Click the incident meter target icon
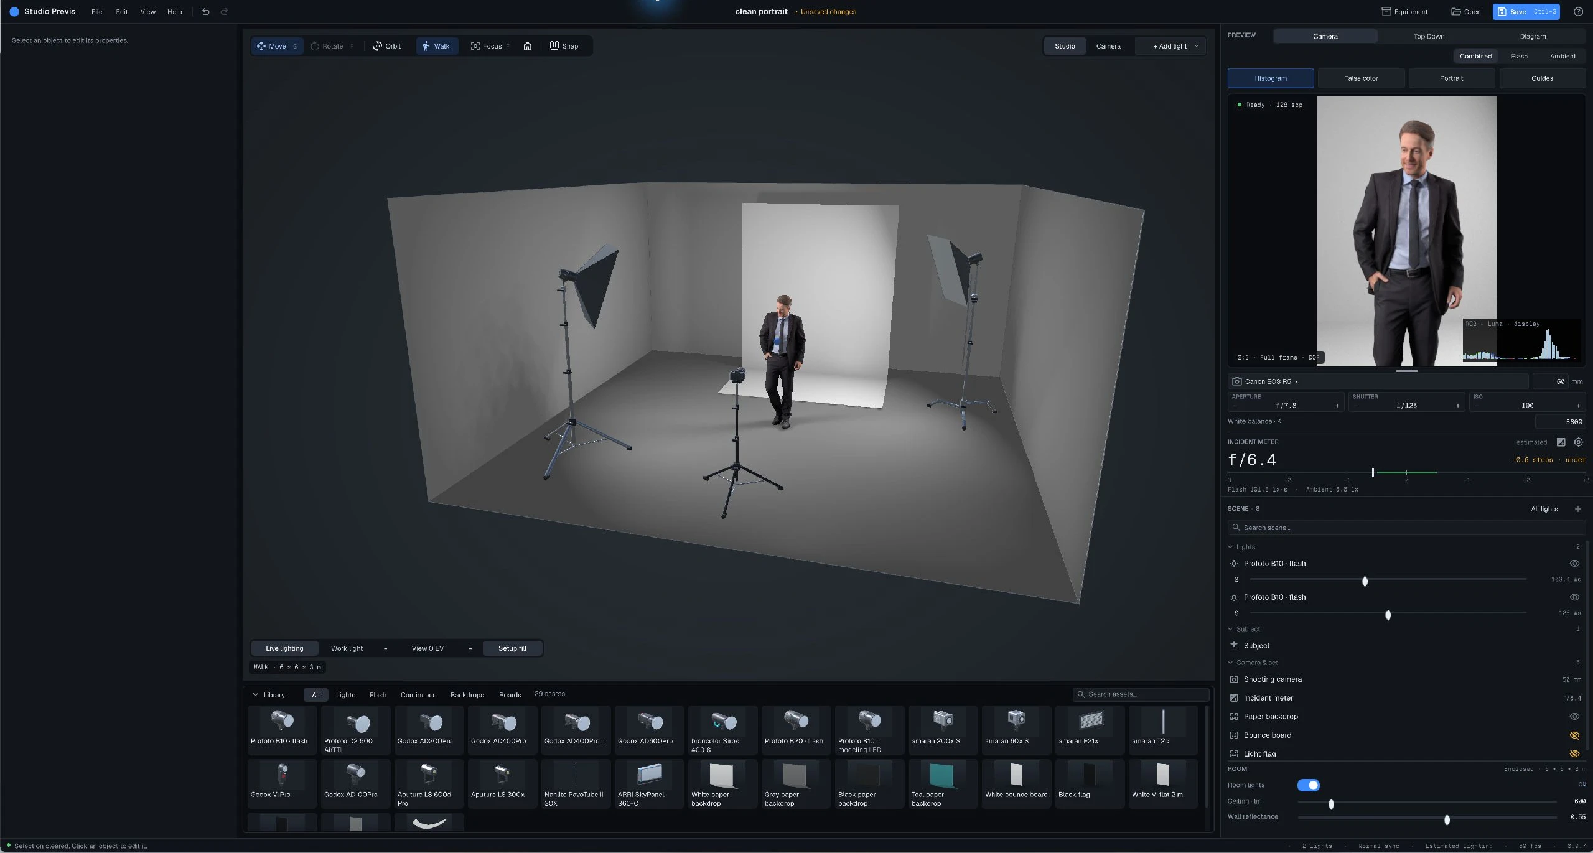The width and height of the screenshot is (1593, 853). coord(1578,442)
